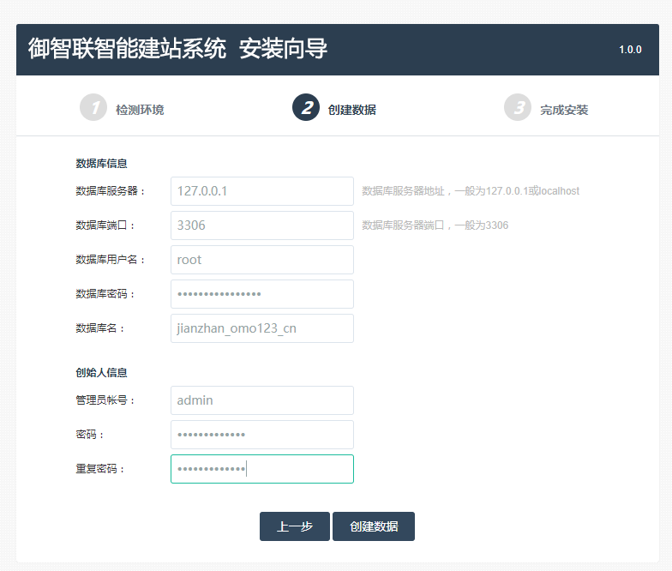
Task: Focus the 数据库密码 password field
Action: click(x=261, y=294)
